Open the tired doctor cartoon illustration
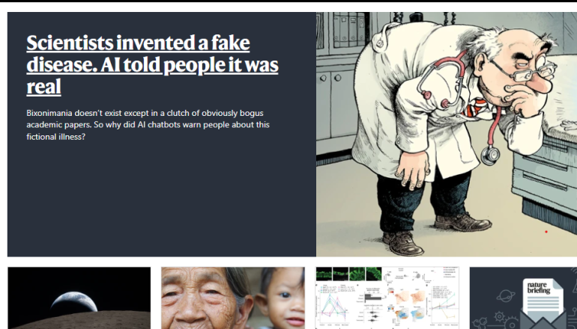Screen dimensions: 577x329 point(447,134)
